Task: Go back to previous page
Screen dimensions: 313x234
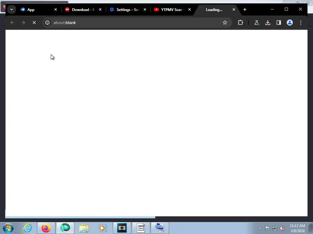Action: pos(12,23)
